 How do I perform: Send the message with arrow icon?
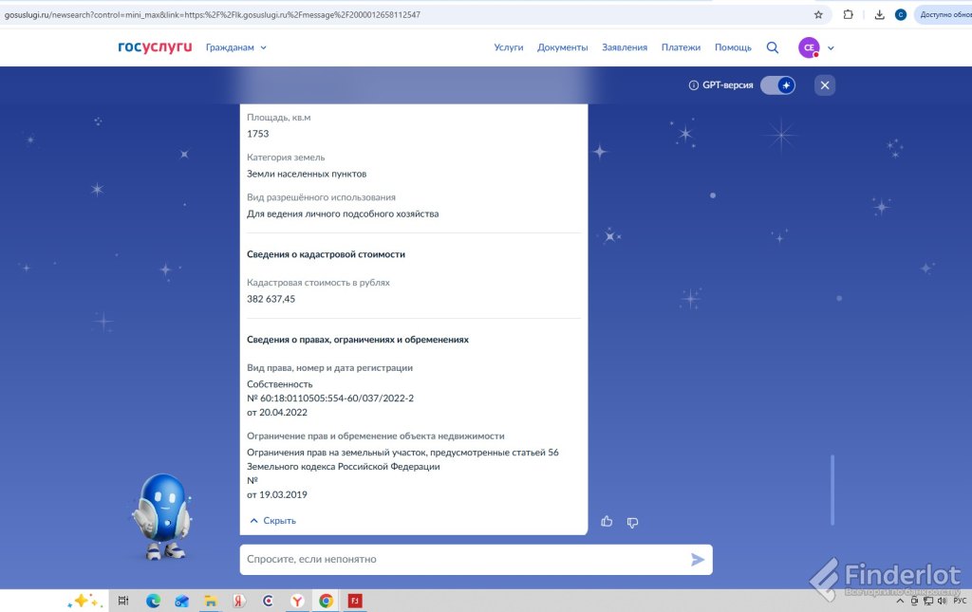[x=698, y=560]
